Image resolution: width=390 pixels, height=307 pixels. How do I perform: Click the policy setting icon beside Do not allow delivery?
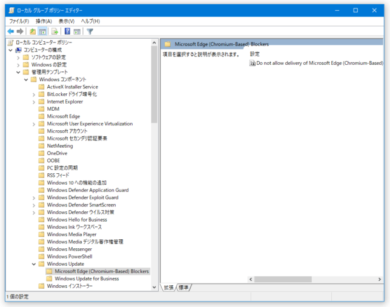(253, 63)
